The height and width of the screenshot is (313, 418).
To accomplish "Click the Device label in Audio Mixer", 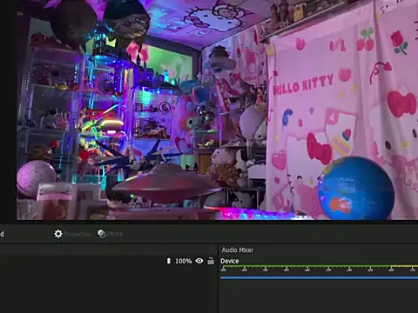I will 230,261.
